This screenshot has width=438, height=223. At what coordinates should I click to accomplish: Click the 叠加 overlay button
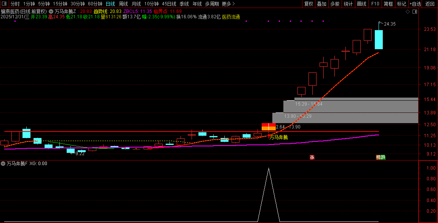coord(321,4)
